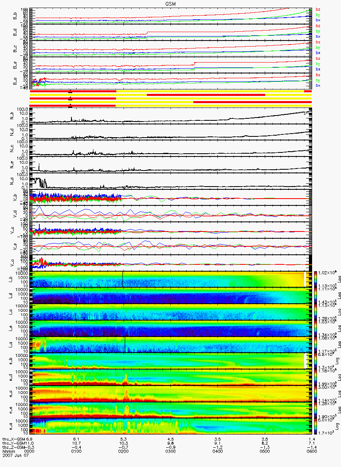Select the e_b electron spectrogram label
The height and width of the screenshot is (467, 341).
coord(10,361)
